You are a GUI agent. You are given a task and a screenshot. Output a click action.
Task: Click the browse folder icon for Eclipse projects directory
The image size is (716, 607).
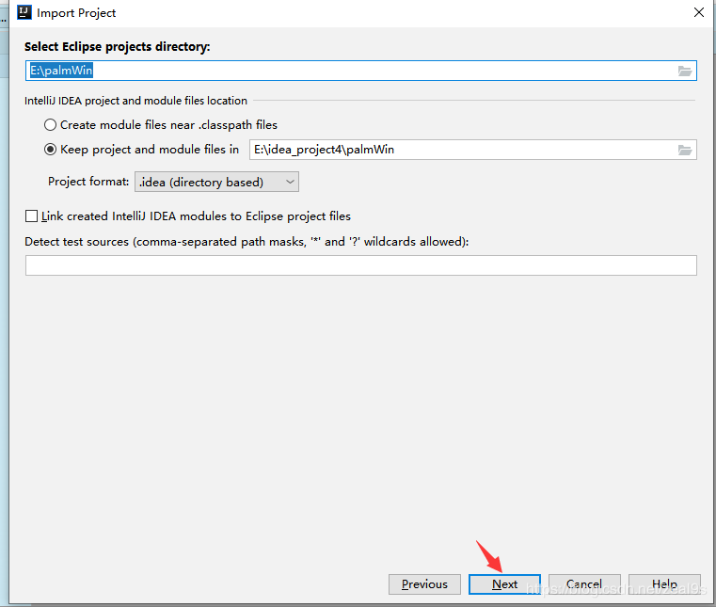coord(685,71)
